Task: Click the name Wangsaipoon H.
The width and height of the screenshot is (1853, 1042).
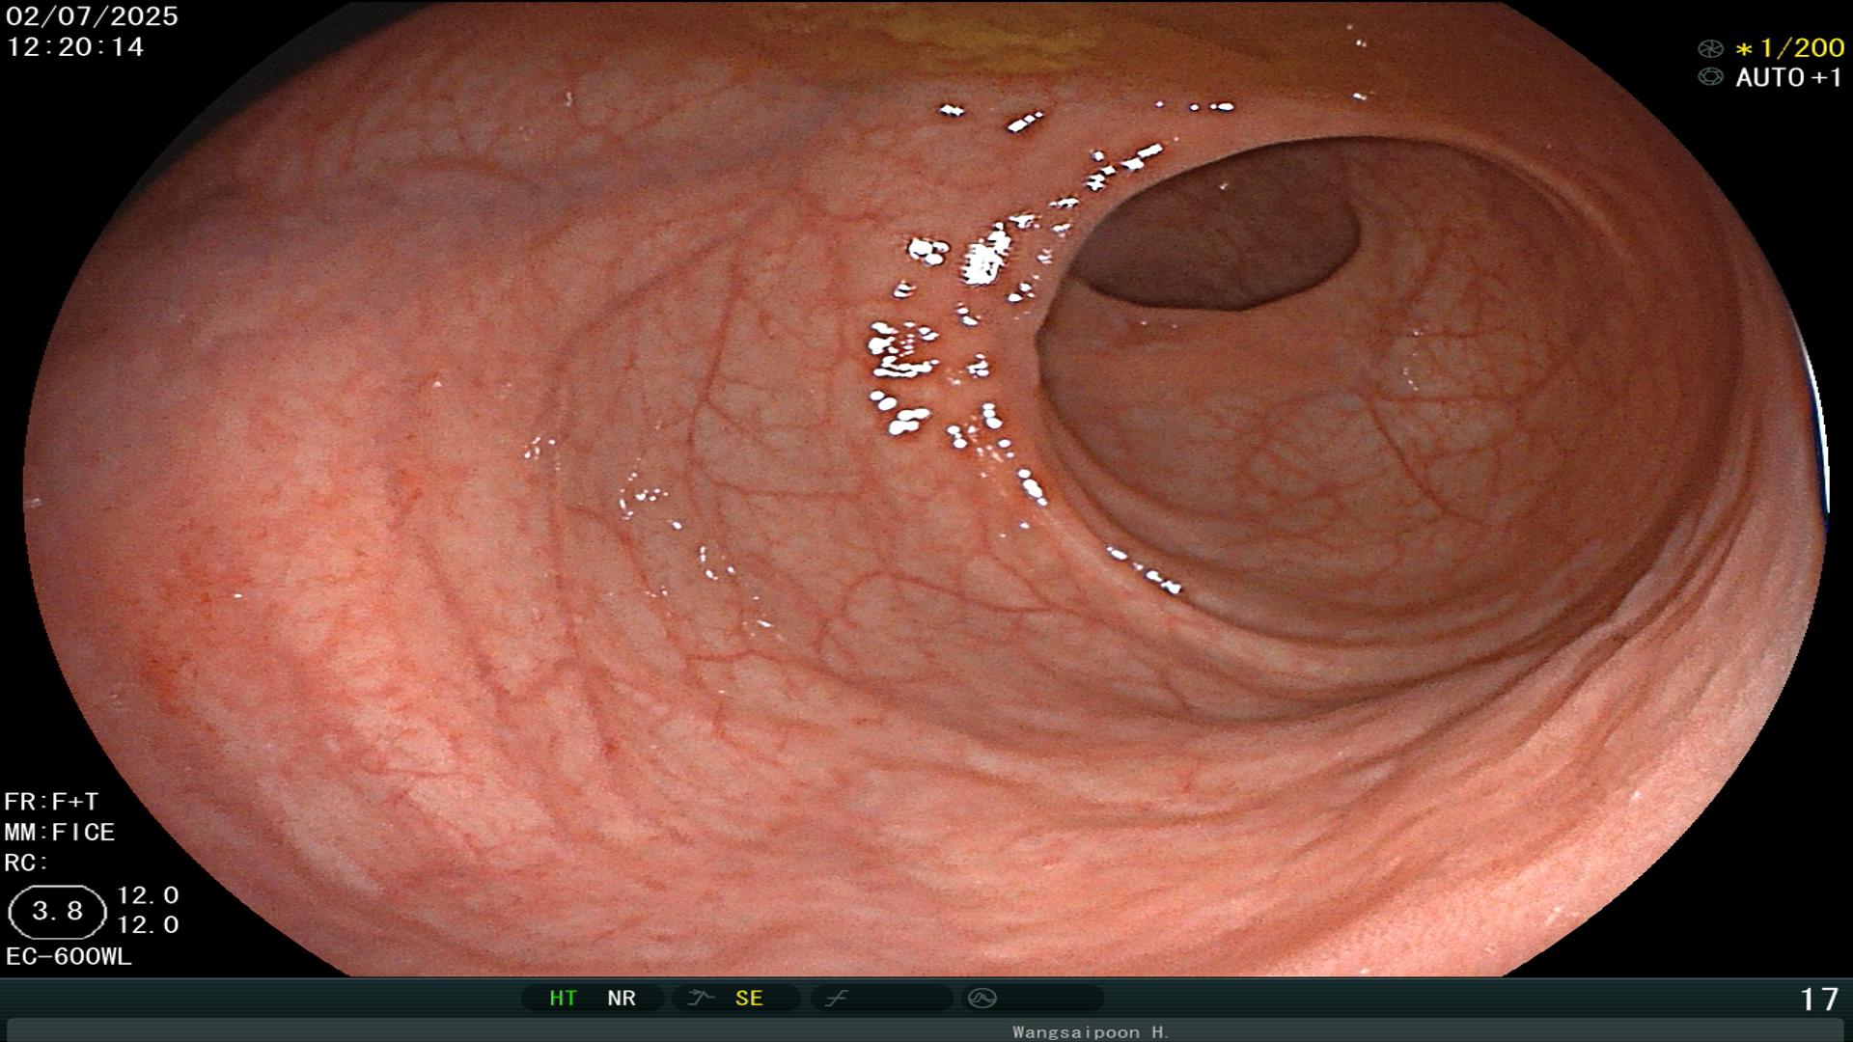Action: tap(1091, 1032)
